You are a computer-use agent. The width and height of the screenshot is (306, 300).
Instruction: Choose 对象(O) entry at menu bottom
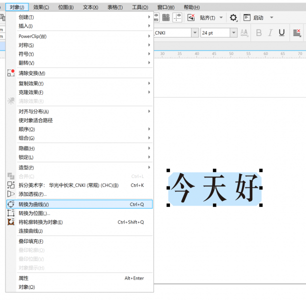[84, 287]
